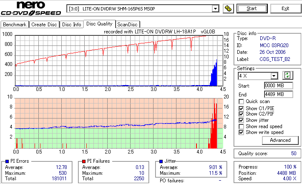
Task: Select the Disc Quality tab
Action: pos(99,24)
